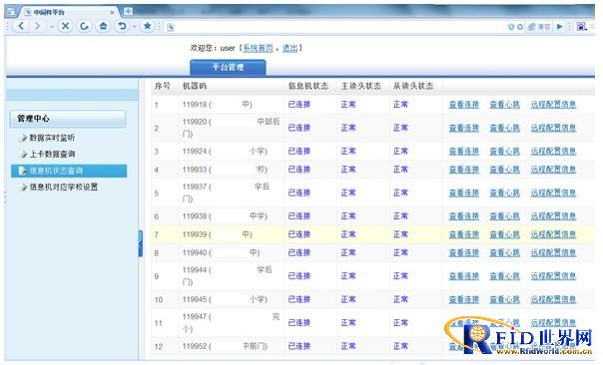Close the 中间件平台 browser tab

coord(112,12)
